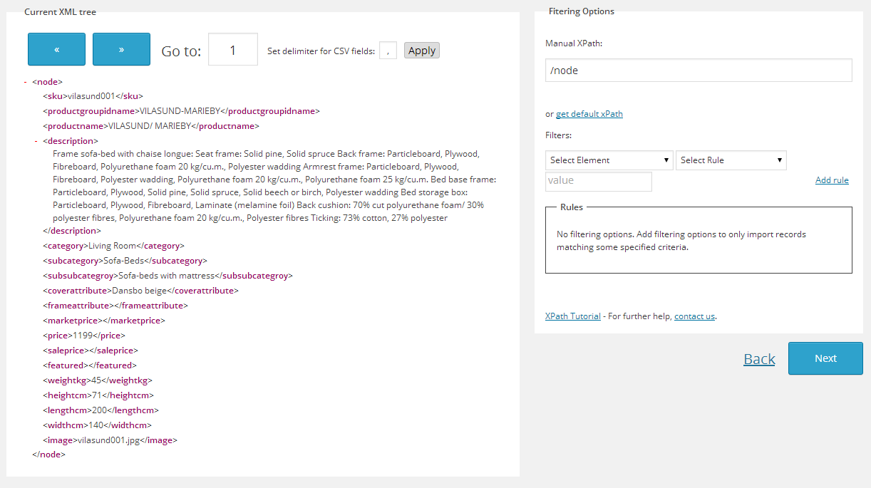Select the sku element in XML tree

pyautogui.click(x=55, y=96)
